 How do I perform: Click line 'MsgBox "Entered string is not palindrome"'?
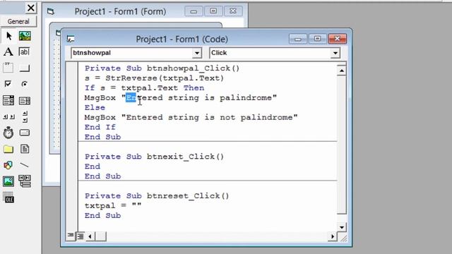click(191, 117)
